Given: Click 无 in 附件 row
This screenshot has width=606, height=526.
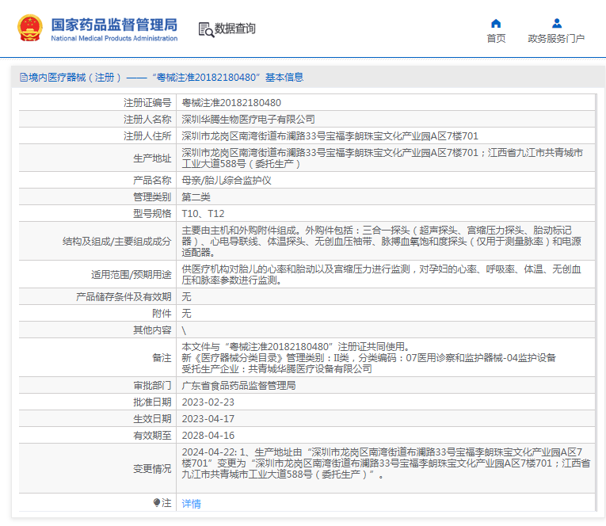Looking at the screenshot, I should 186,314.
